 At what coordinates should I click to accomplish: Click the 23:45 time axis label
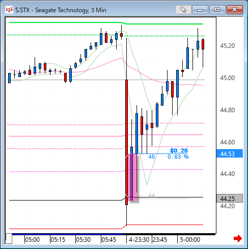[159, 240]
